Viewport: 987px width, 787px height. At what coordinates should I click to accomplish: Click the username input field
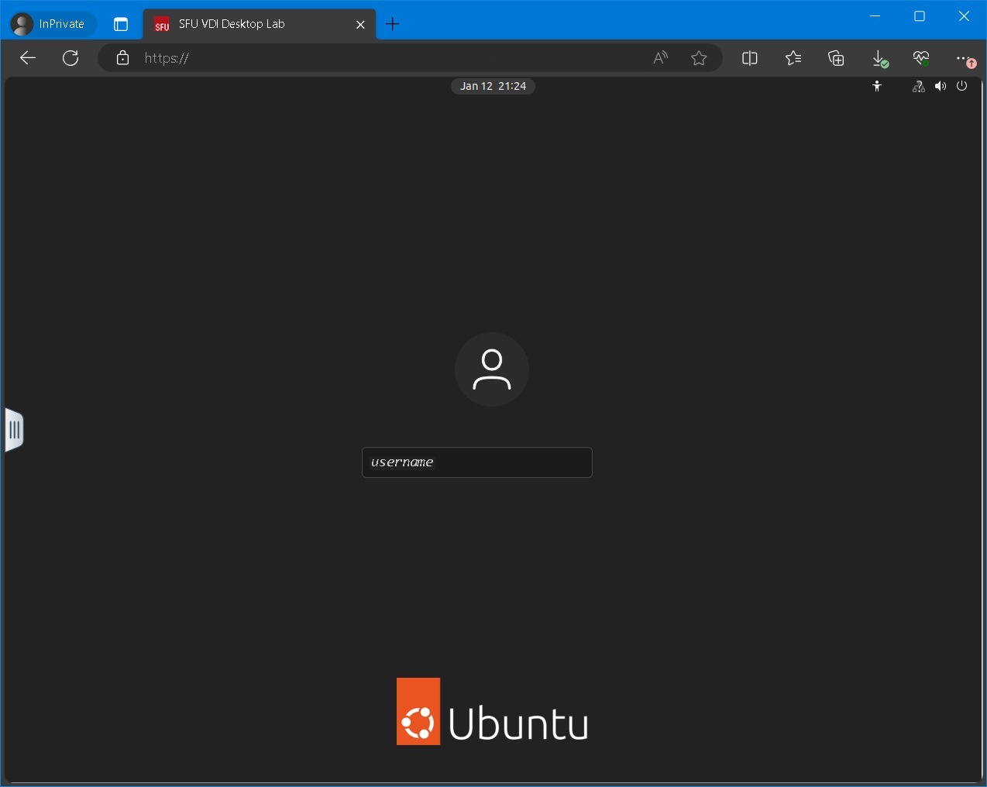[x=477, y=462]
